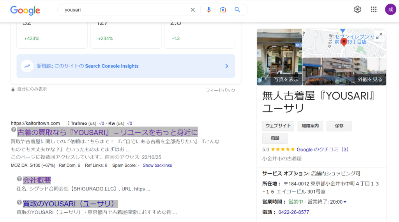Click inside the yousari search field
The width and height of the screenshot is (399, 222).
(125, 10)
